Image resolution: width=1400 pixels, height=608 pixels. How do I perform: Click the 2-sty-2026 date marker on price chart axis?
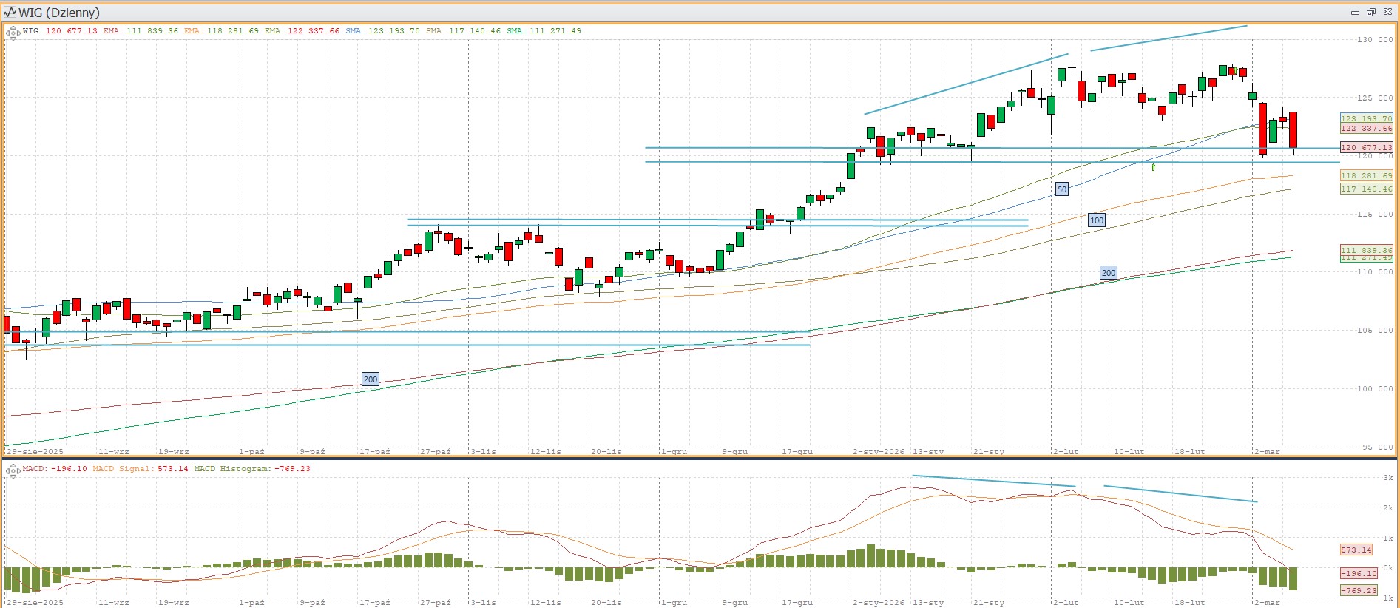[x=878, y=451]
